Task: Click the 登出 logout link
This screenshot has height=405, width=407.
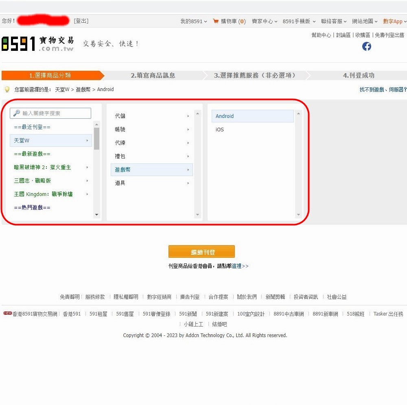Action: coord(81,21)
